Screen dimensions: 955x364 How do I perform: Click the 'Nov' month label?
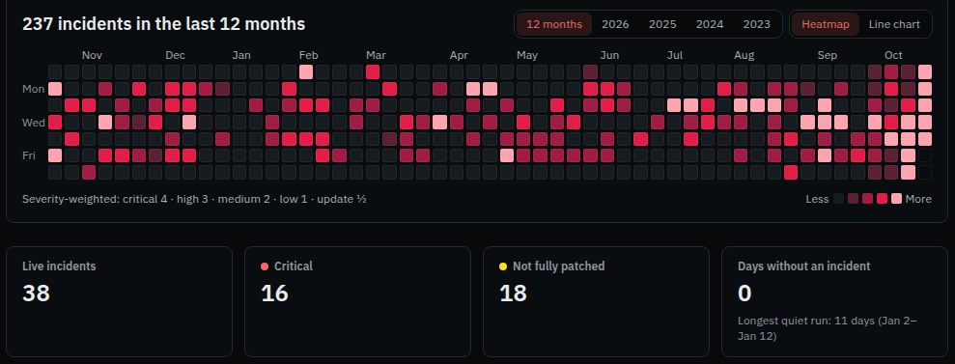click(92, 55)
